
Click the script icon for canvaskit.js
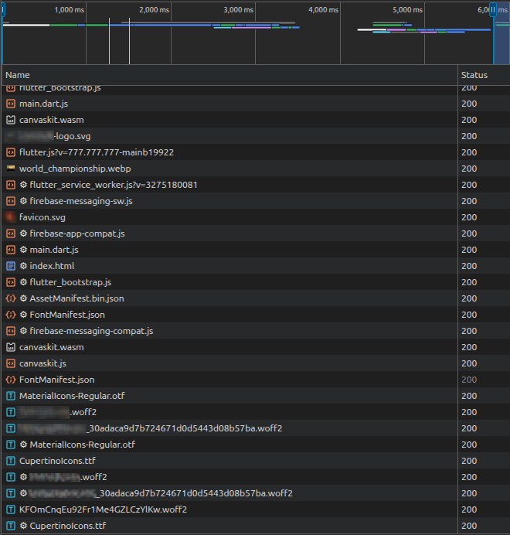[11, 363]
